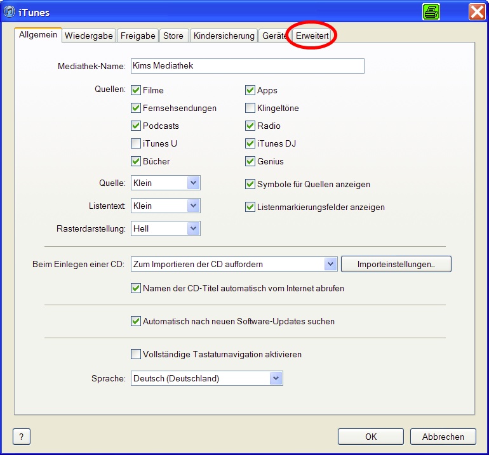489x455 pixels.
Task: Disable the Genius checkbox
Action: (x=250, y=162)
